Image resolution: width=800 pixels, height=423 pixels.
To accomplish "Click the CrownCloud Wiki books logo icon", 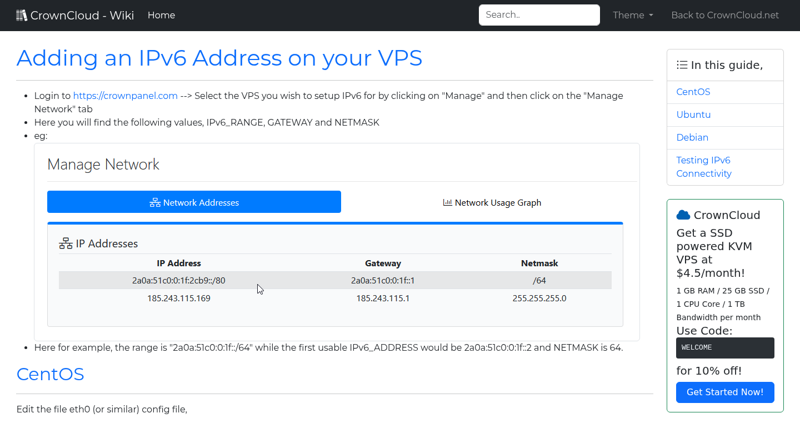I will (22, 15).
